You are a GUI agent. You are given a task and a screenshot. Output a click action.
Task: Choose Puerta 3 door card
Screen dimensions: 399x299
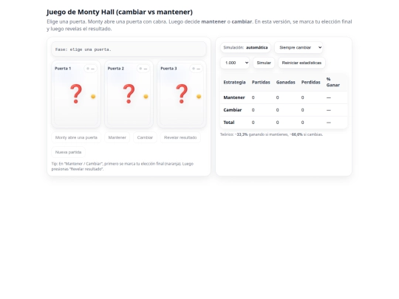tap(182, 94)
